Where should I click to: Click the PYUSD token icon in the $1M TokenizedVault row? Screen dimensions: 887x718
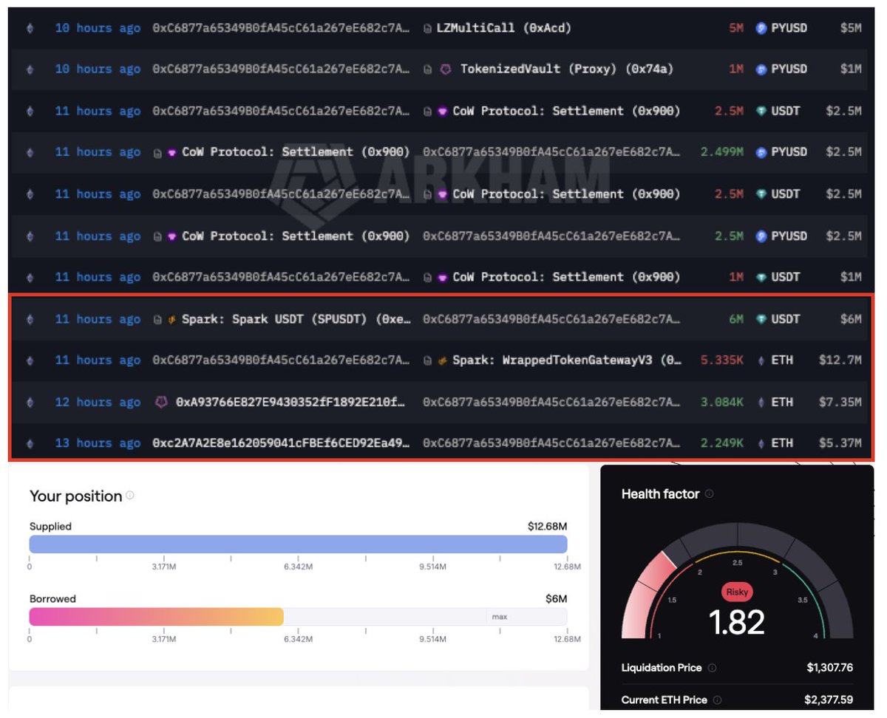761,69
